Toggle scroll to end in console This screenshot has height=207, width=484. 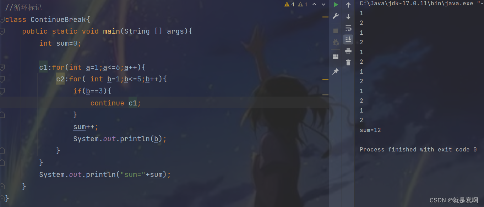tap(348, 39)
